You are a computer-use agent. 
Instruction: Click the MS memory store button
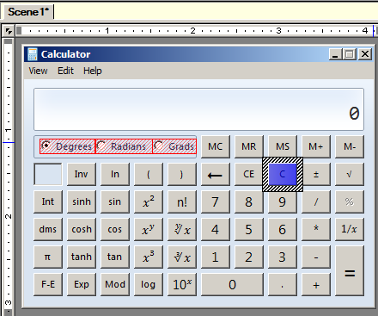(x=283, y=146)
